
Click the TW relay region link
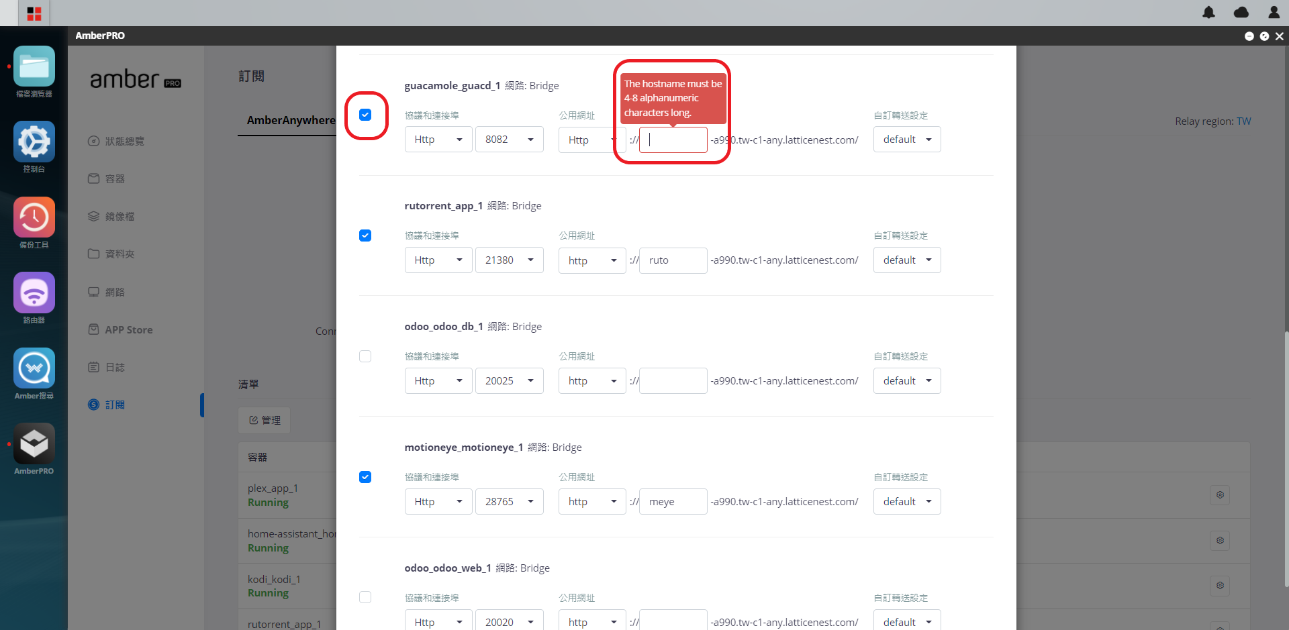(x=1244, y=121)
